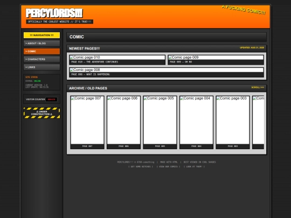Click caption 'PAGE 010 — THE ADVENTURE CONTINUES'
This screenshot has height=218, width=291.
click(x=95, y=62)
